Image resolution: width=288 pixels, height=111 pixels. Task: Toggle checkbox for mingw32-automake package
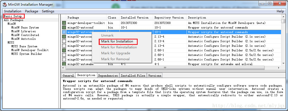pyautogui.click(x=64, y=64)
